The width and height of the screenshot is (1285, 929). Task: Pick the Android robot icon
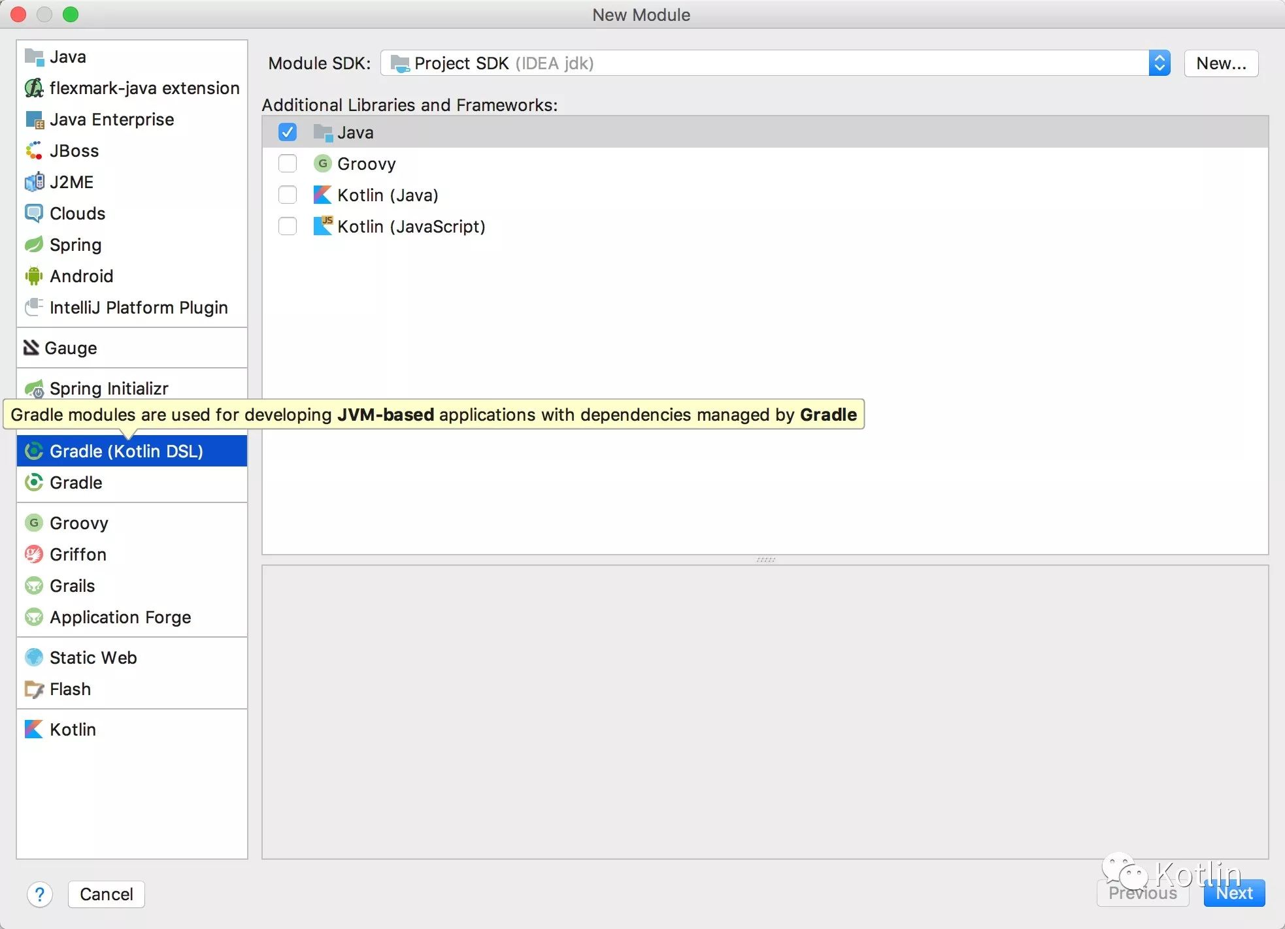point(34,276)
